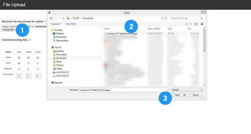
Task: Expand the Open button split arrow
Action: pos(185,95)
